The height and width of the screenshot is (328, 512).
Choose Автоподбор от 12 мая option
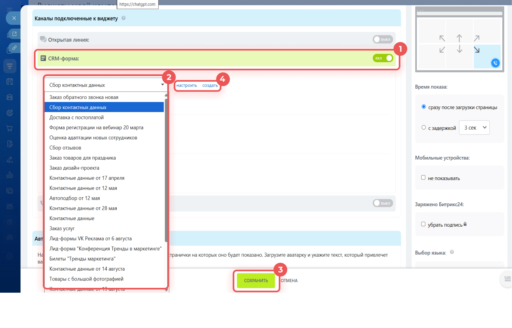coord(104,198)
